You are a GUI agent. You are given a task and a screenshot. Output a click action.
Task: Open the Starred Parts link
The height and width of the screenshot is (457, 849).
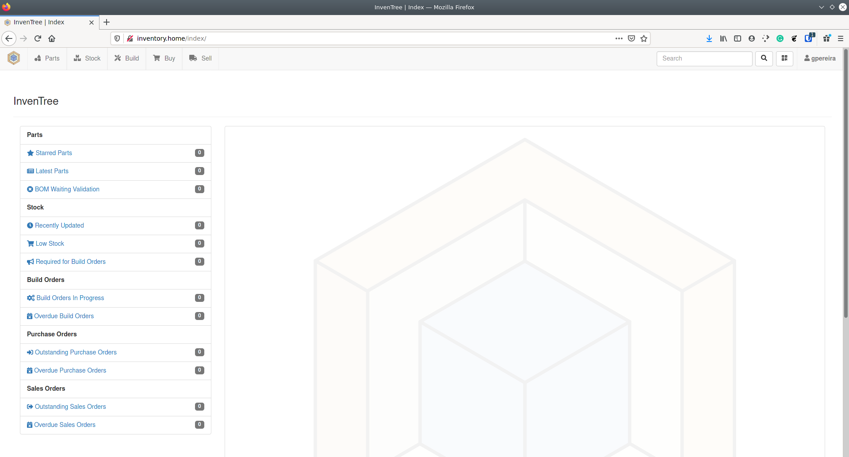point(54,153)
